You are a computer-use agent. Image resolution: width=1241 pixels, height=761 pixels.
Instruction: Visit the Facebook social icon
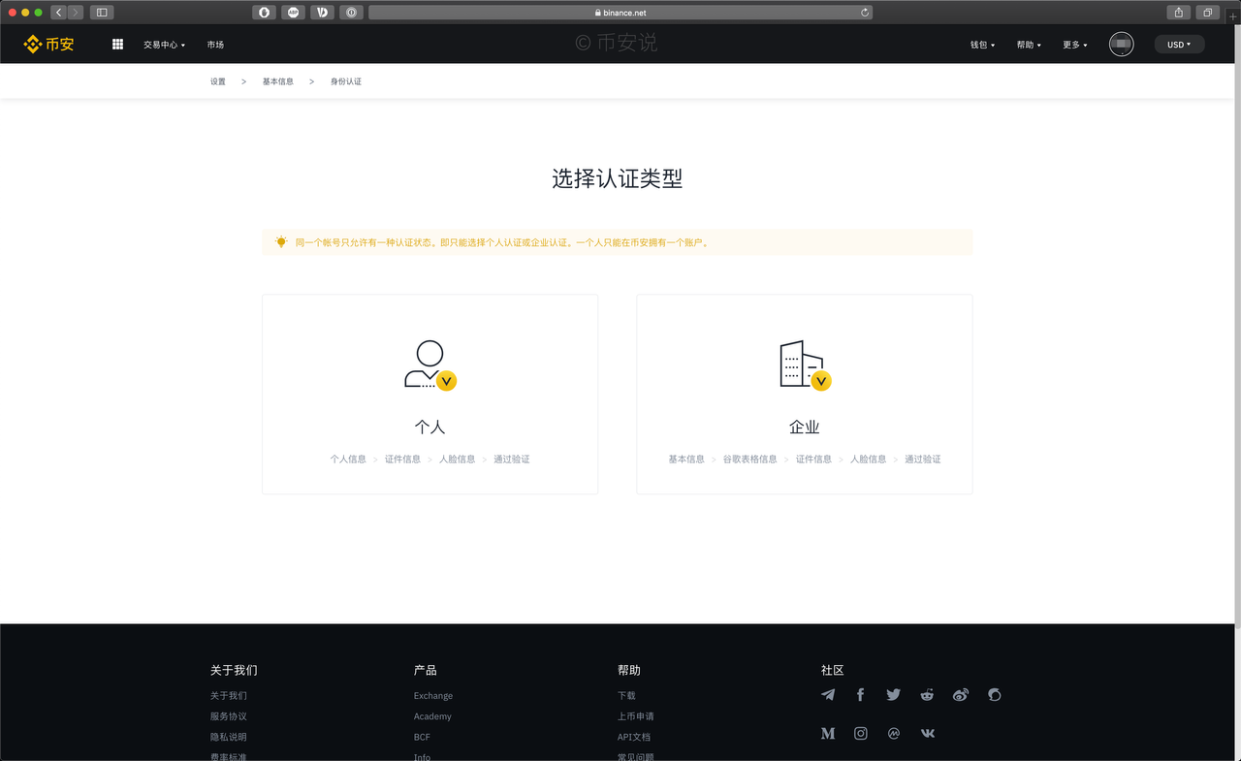860,695
